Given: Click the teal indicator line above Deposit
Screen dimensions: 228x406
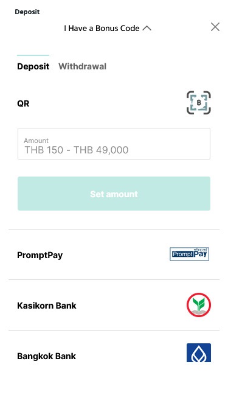Looking at the screenshot, I should (33, 55).
